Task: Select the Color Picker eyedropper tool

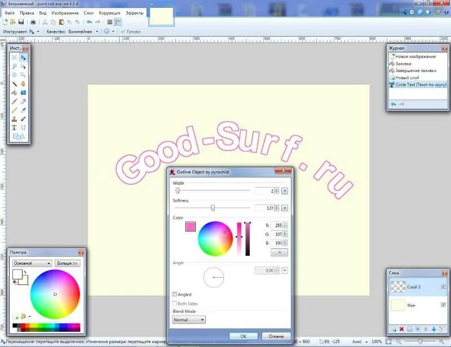Action: pos(23,110)
